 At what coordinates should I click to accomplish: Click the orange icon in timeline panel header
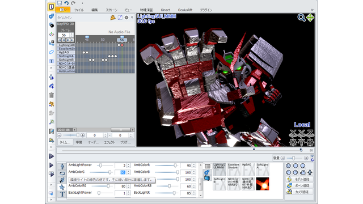(x=113, y=18)
